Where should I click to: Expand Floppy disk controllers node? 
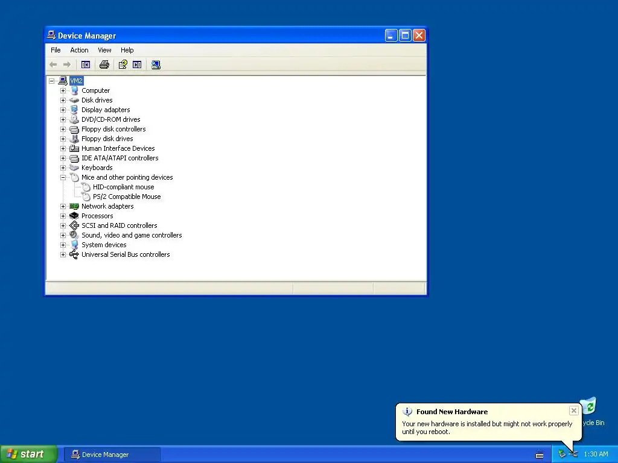[63, 129]
